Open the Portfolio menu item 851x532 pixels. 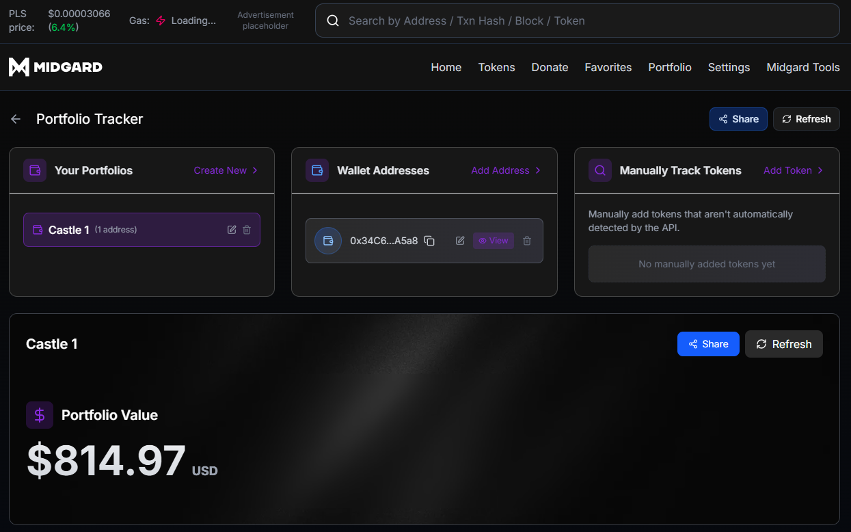pos(670,67)
